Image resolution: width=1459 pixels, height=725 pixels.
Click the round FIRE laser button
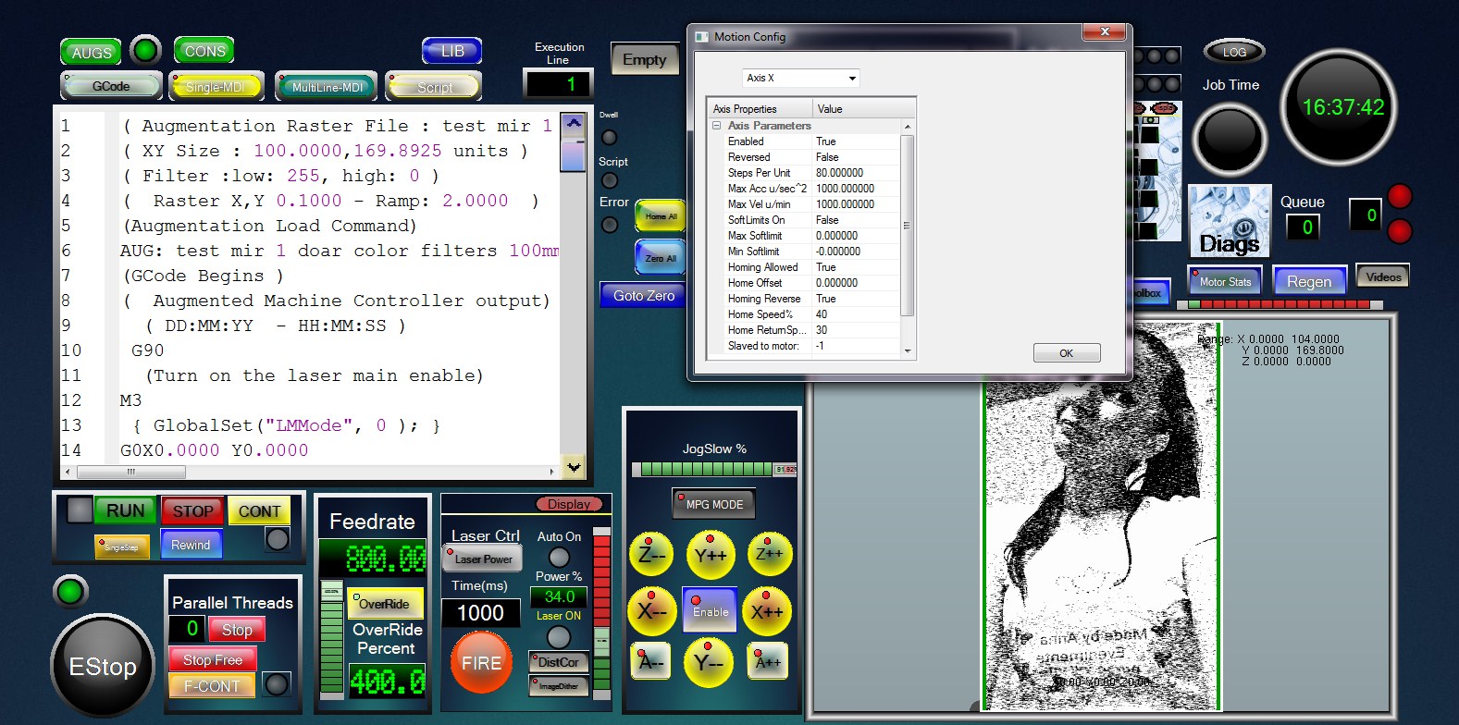pos(481,662)
